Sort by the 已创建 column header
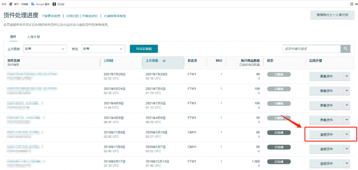Image resolution: width=358 pixels, height=170 pixels. [109, 60]
